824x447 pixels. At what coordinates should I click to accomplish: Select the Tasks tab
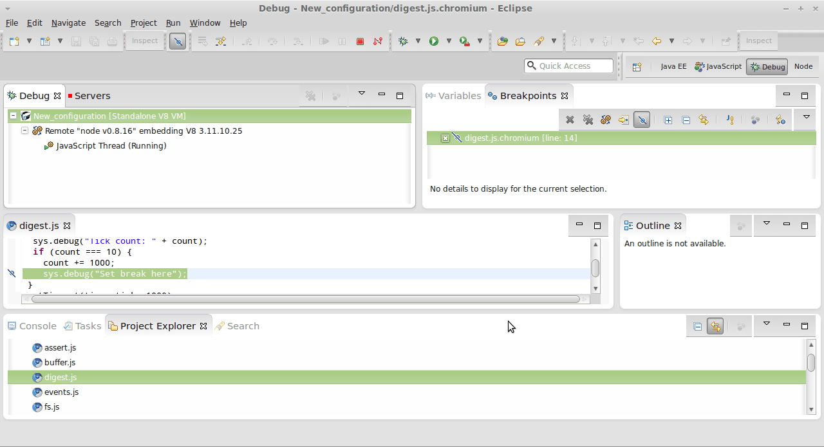point(82,326)
